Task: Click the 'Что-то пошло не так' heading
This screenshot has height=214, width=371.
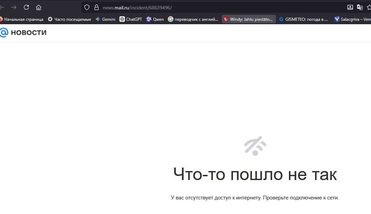Action: (255, 174)
